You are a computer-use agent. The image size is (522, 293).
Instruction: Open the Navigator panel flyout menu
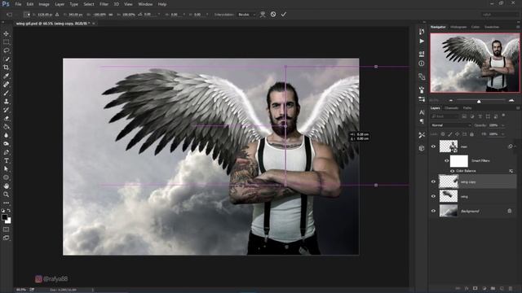click(x=518, y=27)
